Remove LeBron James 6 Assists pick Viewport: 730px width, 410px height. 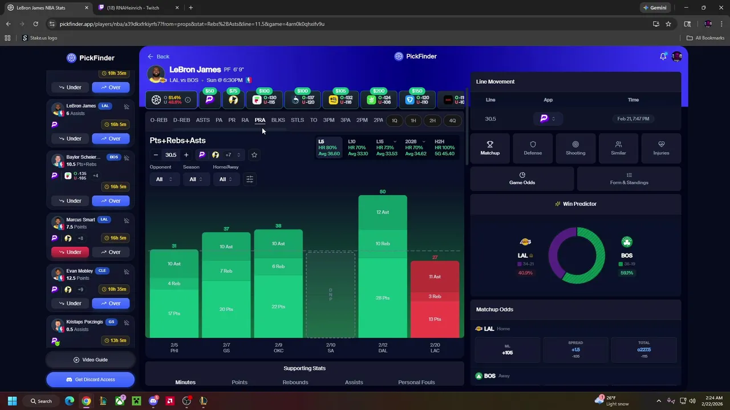point(127,106)
